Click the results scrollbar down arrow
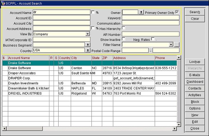The height and width of the screenshot is (136, 209). pyautogui.click(x=179, y=125)
